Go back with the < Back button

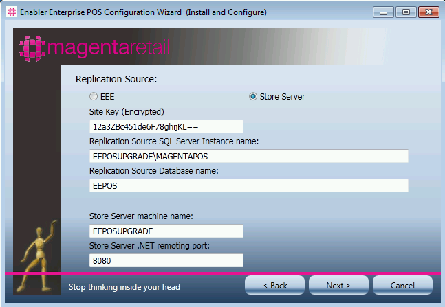click(x=274, y=285)
